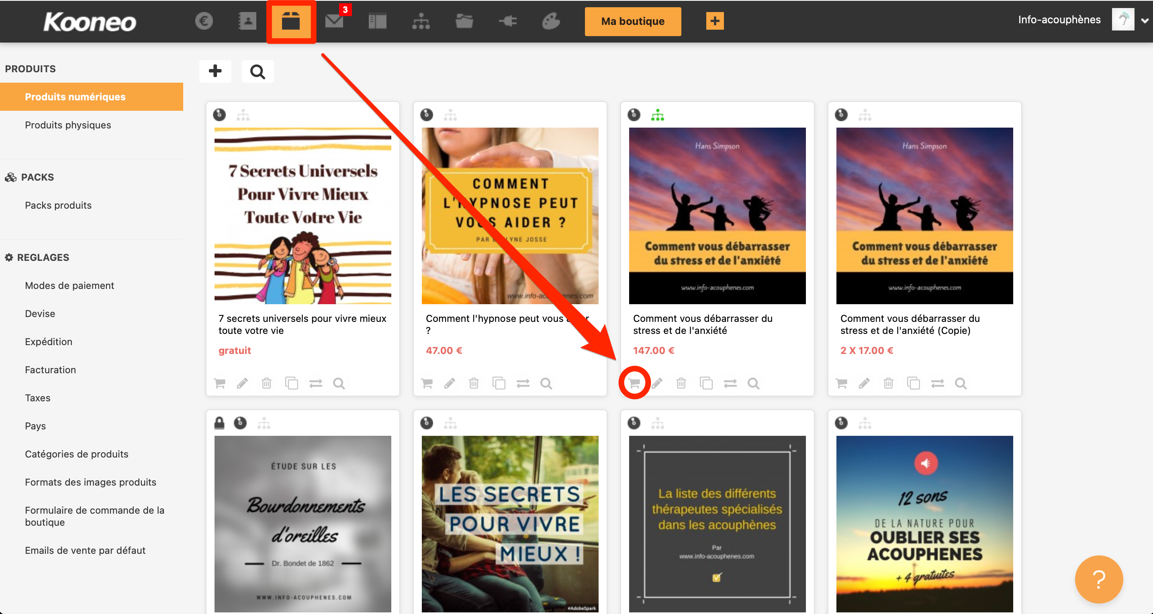Open the Bourdonnements d'oreilles product image
This screenshot has height=614, width=1153.
pos(303,524)
